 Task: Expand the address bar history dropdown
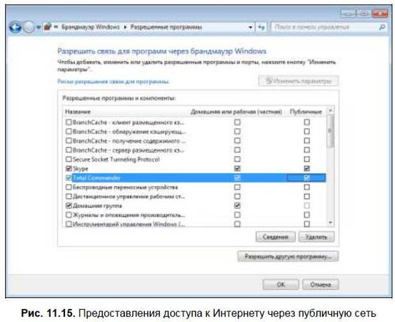pos(250,27)
